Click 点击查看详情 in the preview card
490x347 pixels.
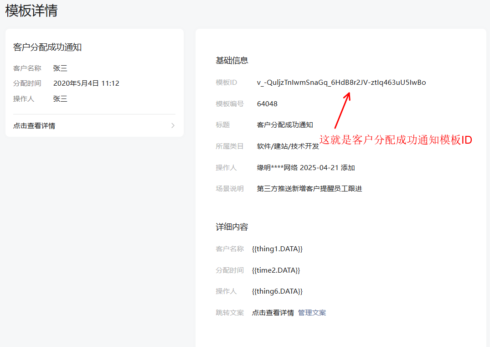click(34, 126)
